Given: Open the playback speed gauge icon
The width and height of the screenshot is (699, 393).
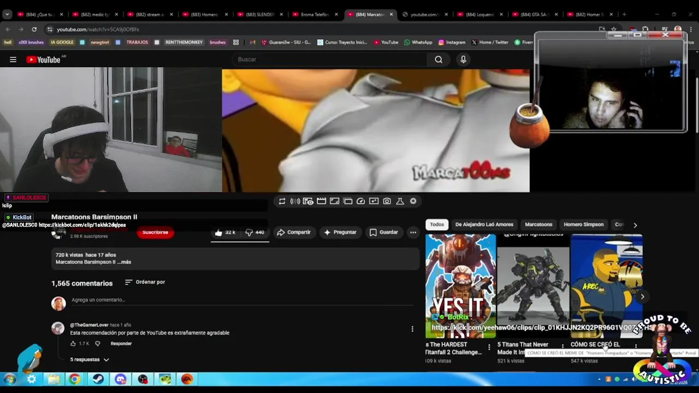Looking at the screenshot, I should point(360,201).
